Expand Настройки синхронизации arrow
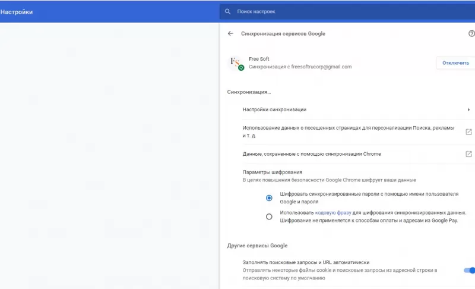 (x=468, y=110)
